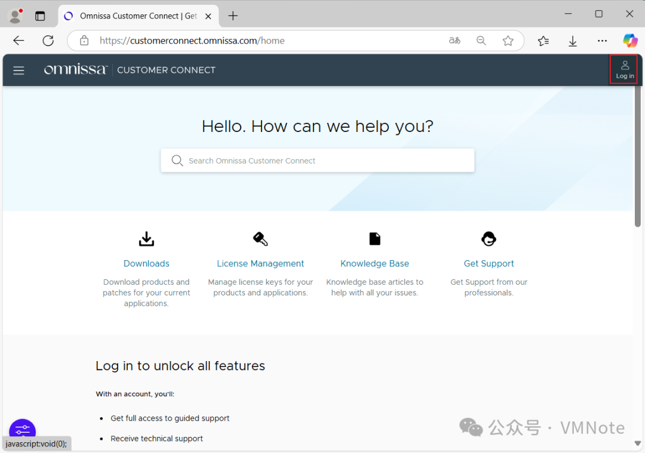The width and height of the screenshot is (645, 453).
Task: Open the Get Support link
Action: (489, 263)
